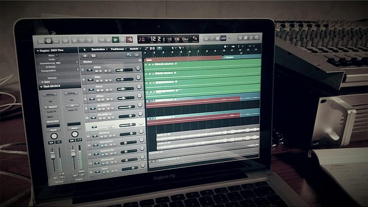Open the Ansicht menu in tracks area
Image resolution: width=368 pixels, height=207 pixels.
135,49
